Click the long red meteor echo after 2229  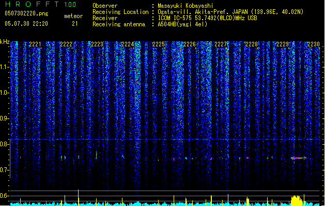(x=299, y=158)
